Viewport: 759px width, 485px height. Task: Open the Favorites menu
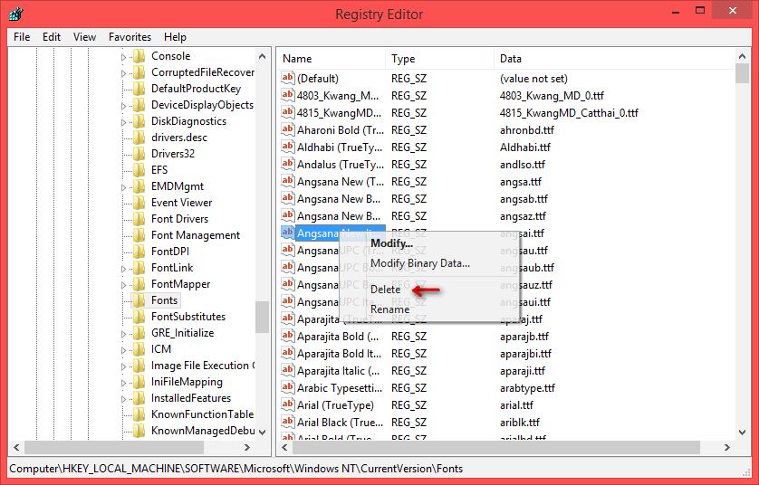point(130,37)
